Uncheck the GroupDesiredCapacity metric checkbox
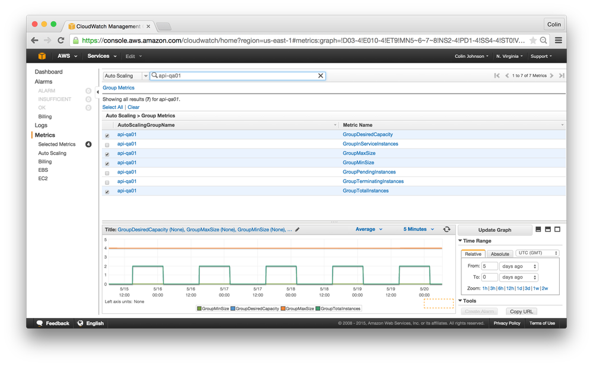This screenshot has height=366, width=593. [x=107, y=135]
